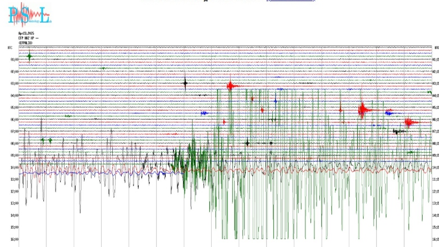Click the PSL logo in the header
This screenshot has height=247, width=439.
[x=29, y=15]
